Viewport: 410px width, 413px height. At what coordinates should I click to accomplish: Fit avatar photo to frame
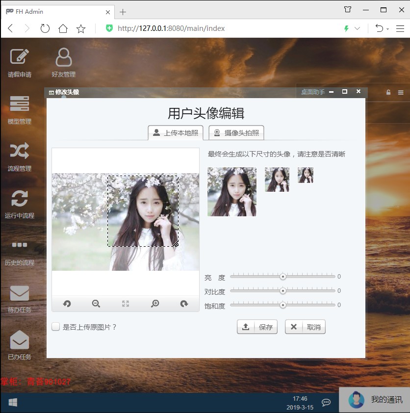coord(126,304)
